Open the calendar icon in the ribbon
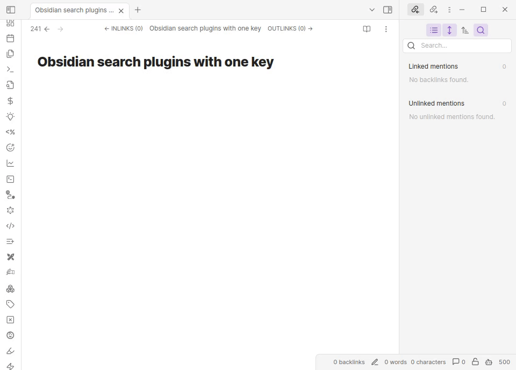516x370 pixels. click(x=10, y=39)
